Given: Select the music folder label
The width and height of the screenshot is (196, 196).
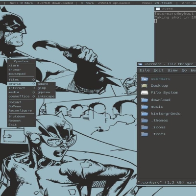Looking at the screenshot, I should click(157, 107).
